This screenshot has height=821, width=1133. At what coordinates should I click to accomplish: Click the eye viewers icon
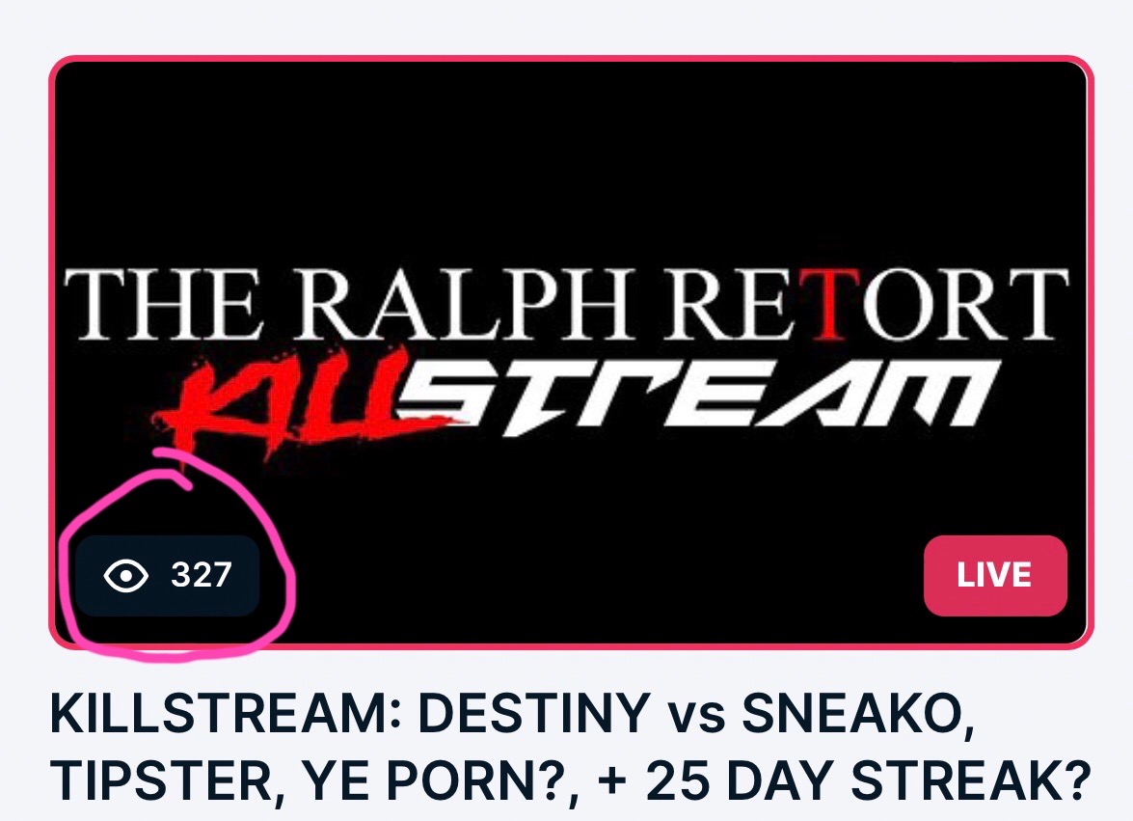pyautogui.click(x=126, y=575)
